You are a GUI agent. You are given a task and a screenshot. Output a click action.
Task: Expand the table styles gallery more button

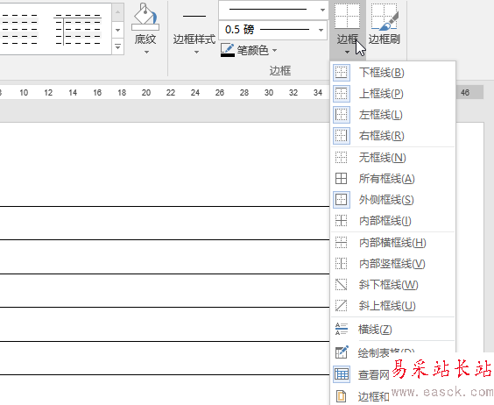tap(118, 46)
